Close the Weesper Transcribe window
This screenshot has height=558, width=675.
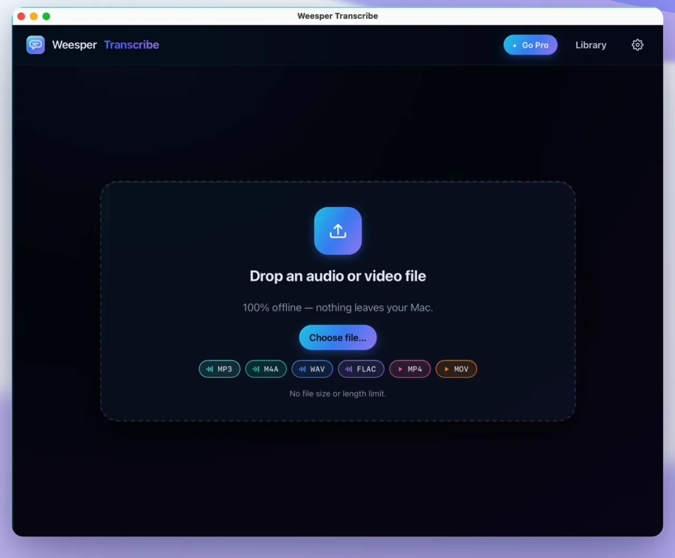[21, 16]
